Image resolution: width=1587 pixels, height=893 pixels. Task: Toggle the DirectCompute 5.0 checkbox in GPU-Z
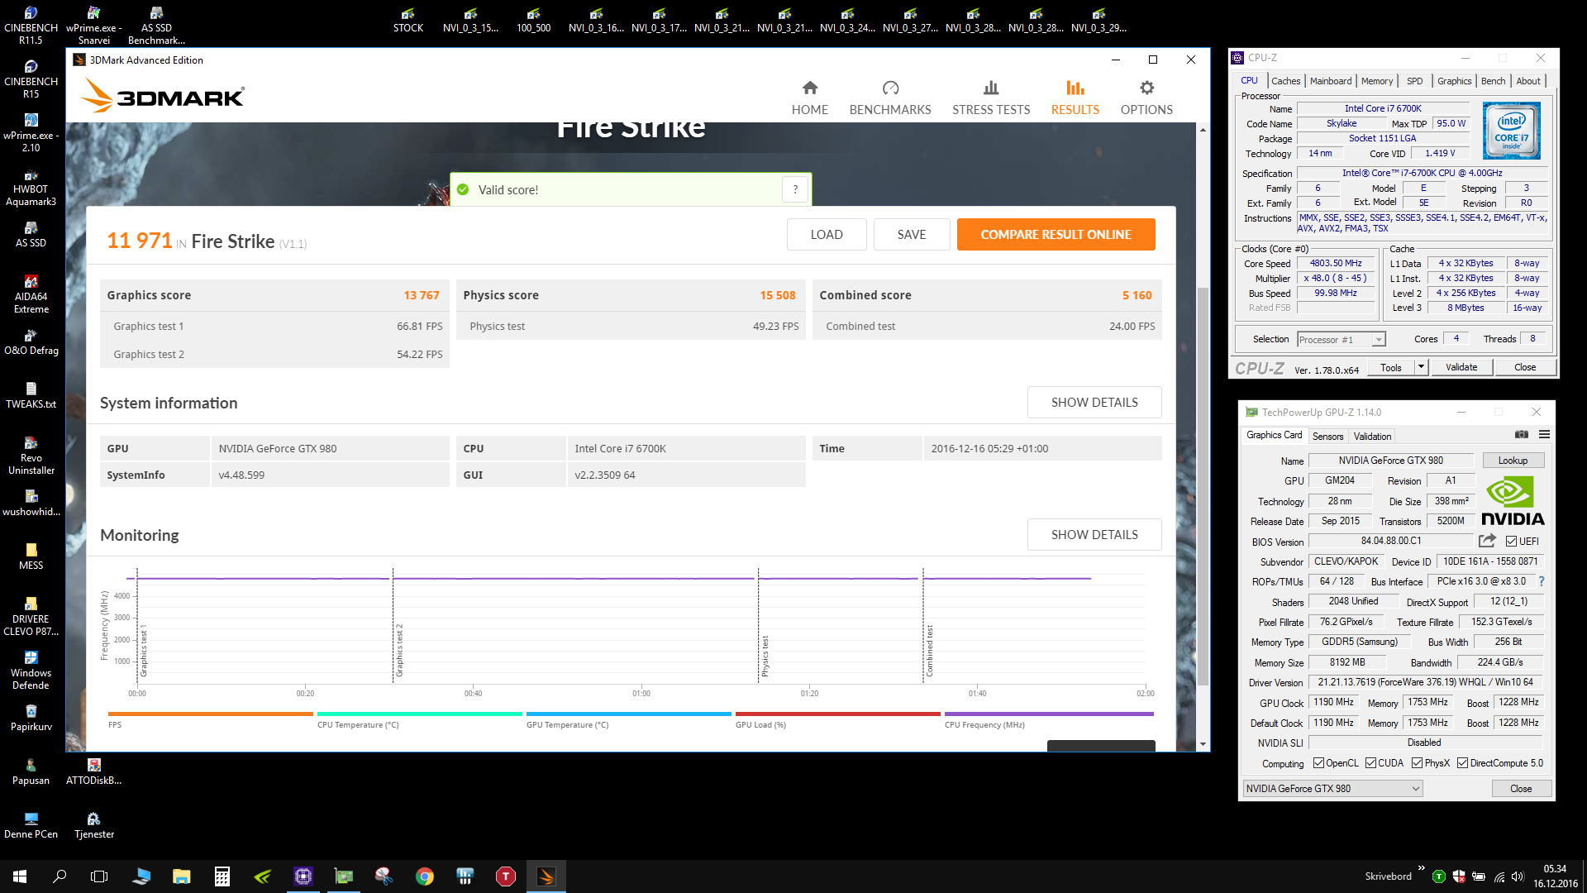[x=1462, y=763]
